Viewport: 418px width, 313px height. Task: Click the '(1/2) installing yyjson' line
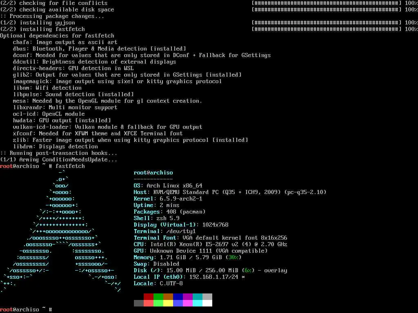[38, 23]
